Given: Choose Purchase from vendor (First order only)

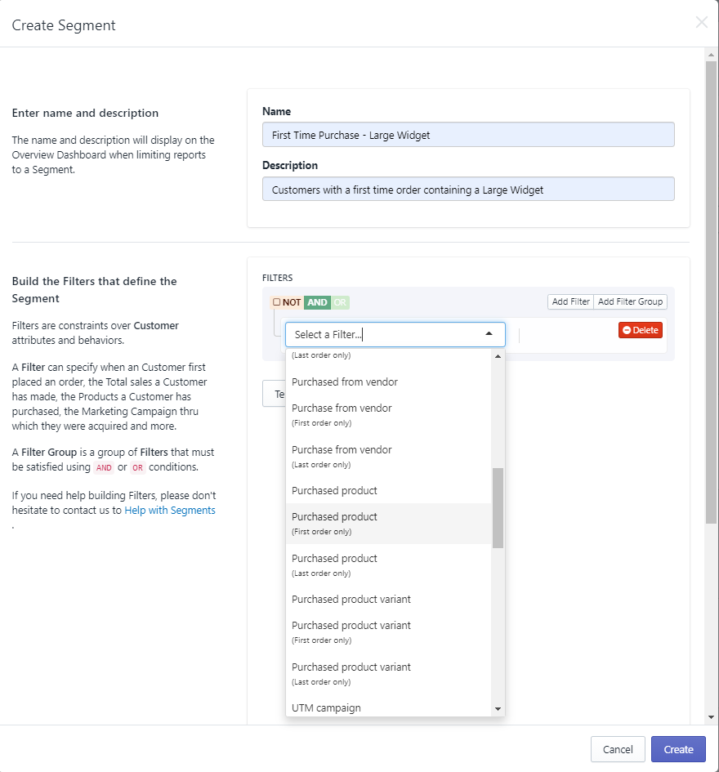Looking at the screenshot, I should pos(389,415).
